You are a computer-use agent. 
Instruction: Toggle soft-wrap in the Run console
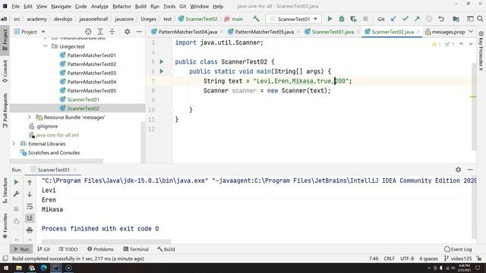click(30, 206)
